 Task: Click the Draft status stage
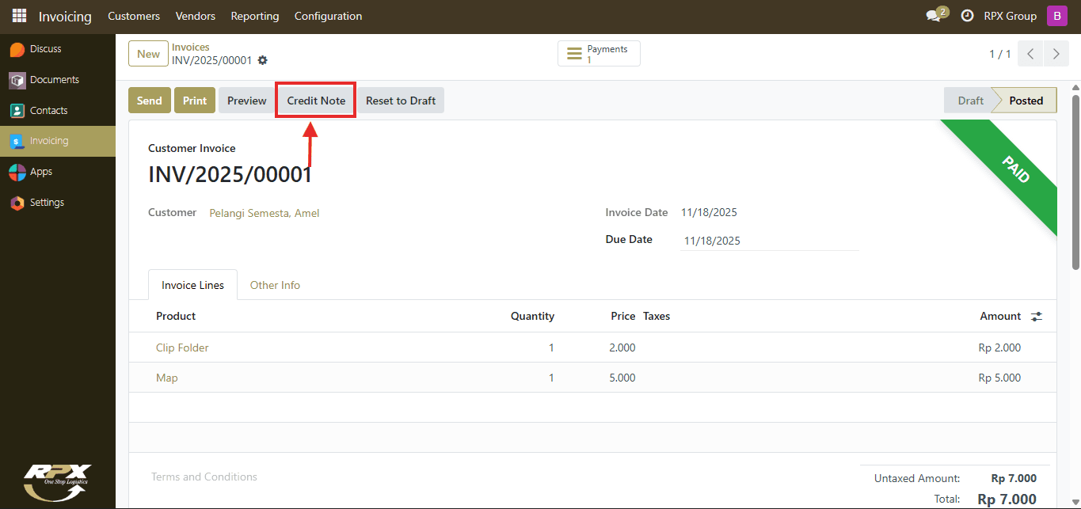(970, 101)
